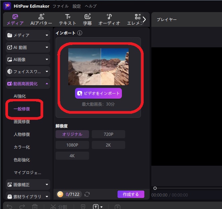The width and height of the screenshot is (222, 209).
Task: Click the marker icon in timeline toolbar
Action: tap(83, 207)
